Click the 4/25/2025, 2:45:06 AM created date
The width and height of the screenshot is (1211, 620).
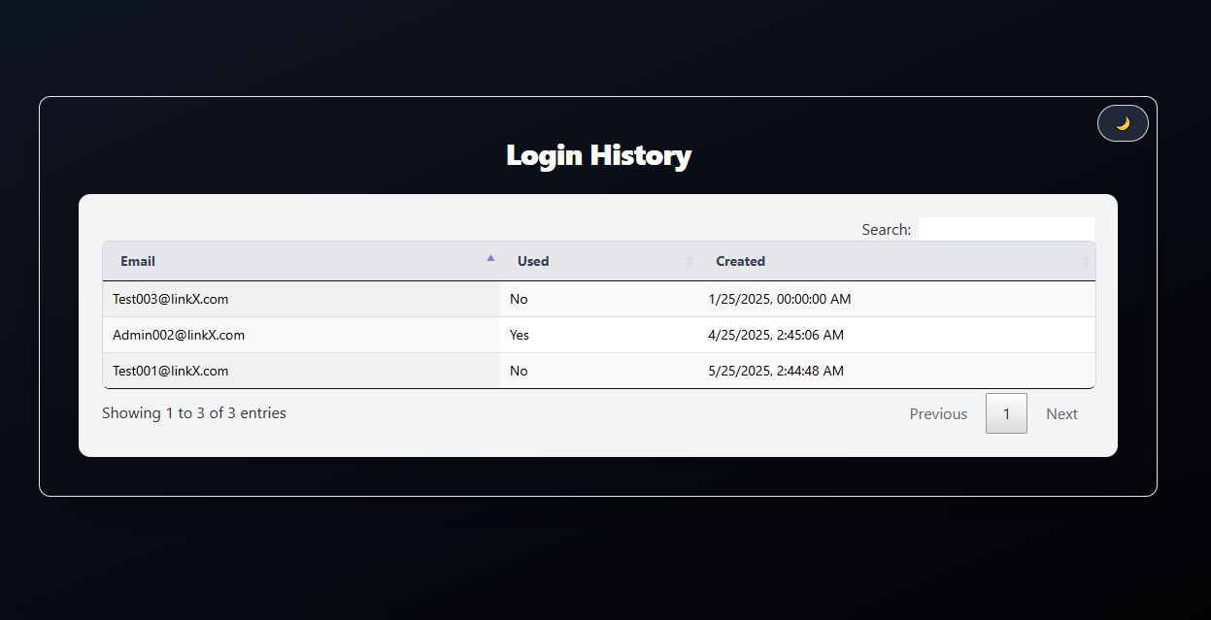click(776, 335)
